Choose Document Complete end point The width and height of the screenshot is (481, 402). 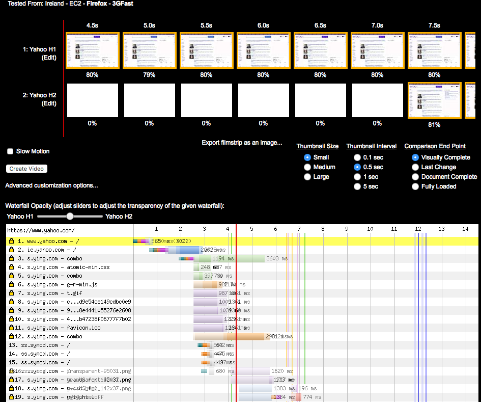point(415,177)
